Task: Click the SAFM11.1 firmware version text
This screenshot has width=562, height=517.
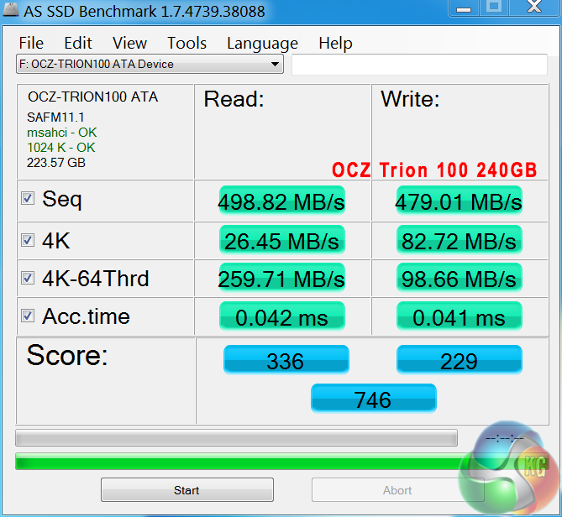Action: tap(55, 117)
